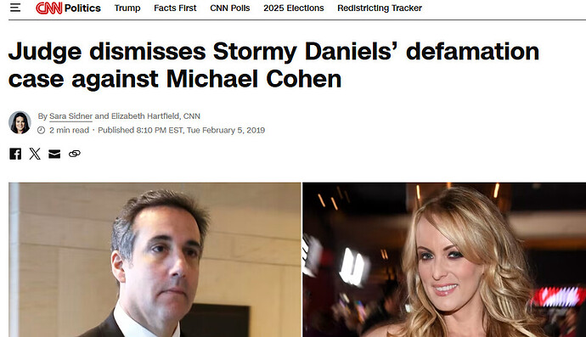
Task: Share article on X
Action: coord(35,154)
